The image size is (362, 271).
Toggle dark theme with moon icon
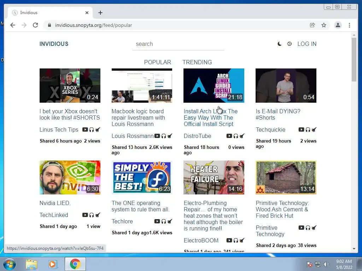coord(279,44)
